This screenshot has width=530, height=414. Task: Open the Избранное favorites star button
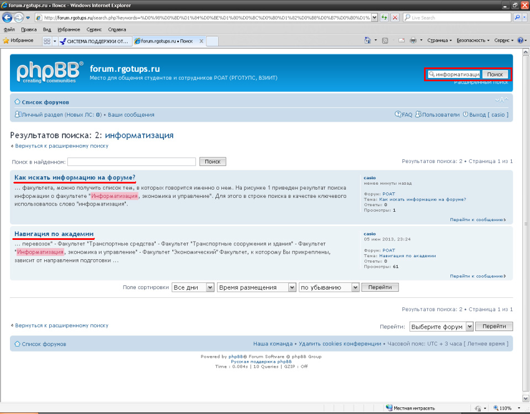pos(18,40)
